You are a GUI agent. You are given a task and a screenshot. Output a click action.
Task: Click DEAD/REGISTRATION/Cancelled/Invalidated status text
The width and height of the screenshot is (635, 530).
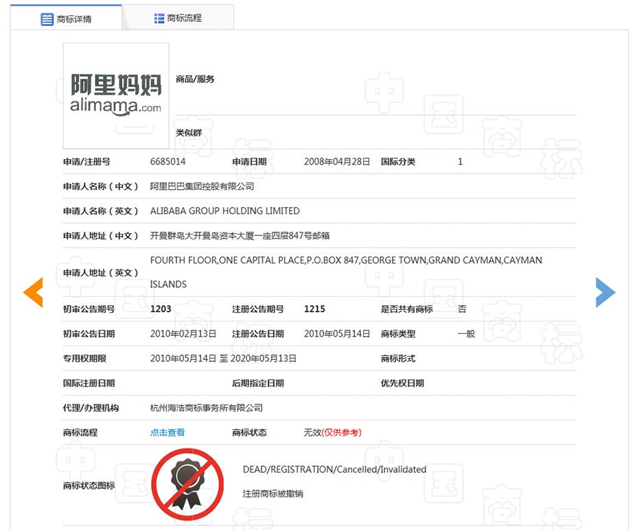click(334, 469)
